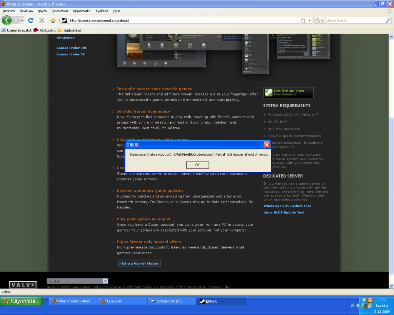Click Take a tour of Steam button
Viewport: 394px width, 315px height.
[139, 263]
